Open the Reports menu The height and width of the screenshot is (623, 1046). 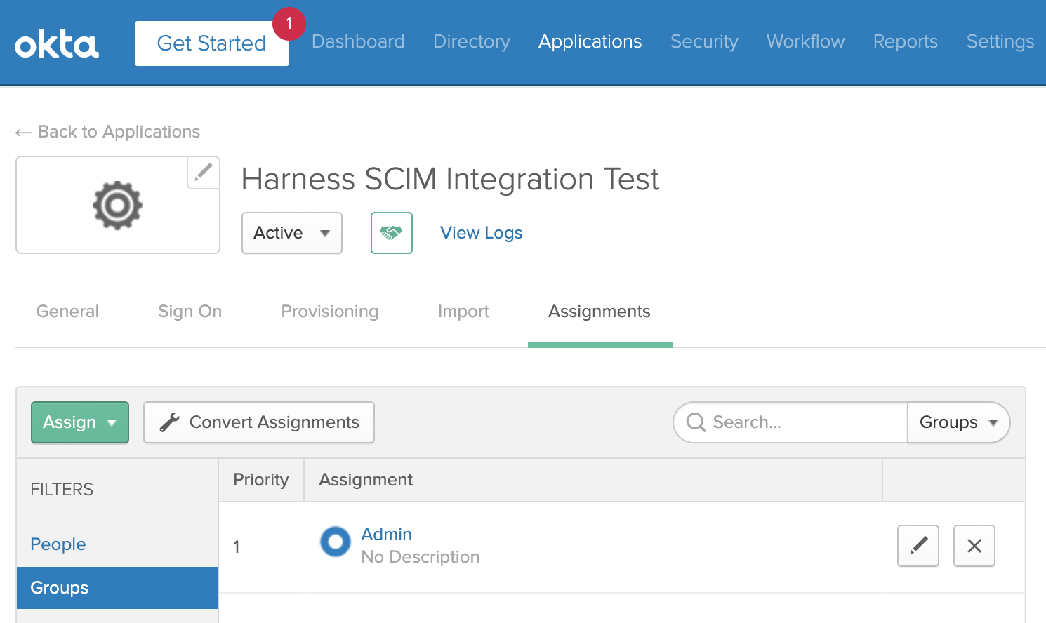coord(906,41)
